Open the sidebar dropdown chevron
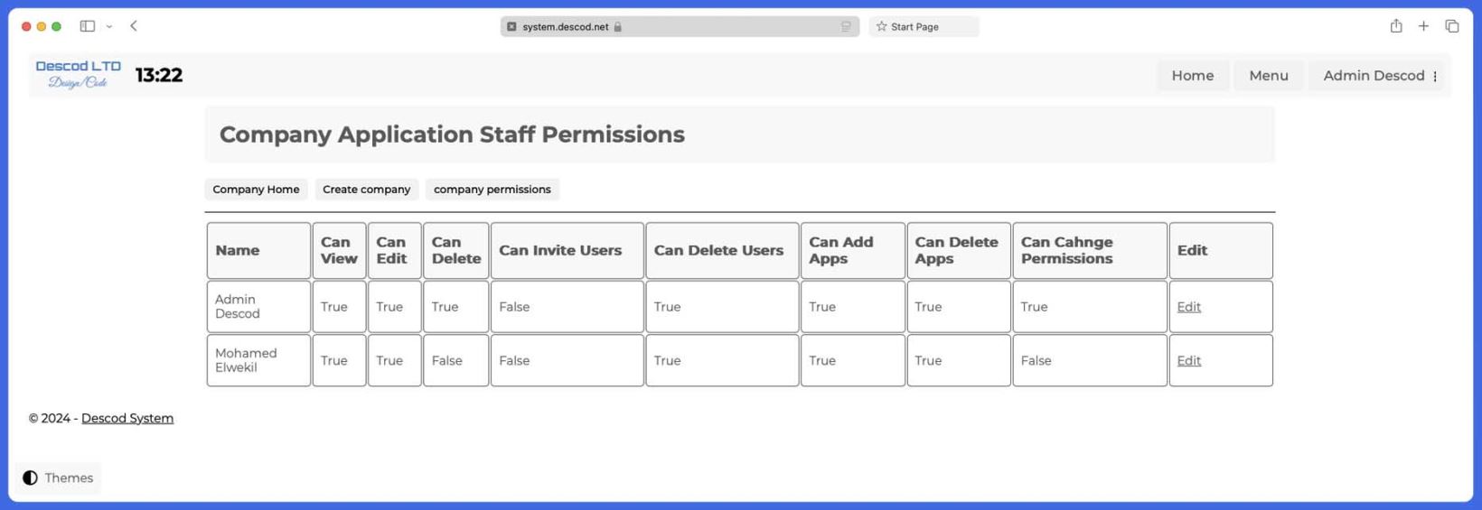 tap(109, 27)
